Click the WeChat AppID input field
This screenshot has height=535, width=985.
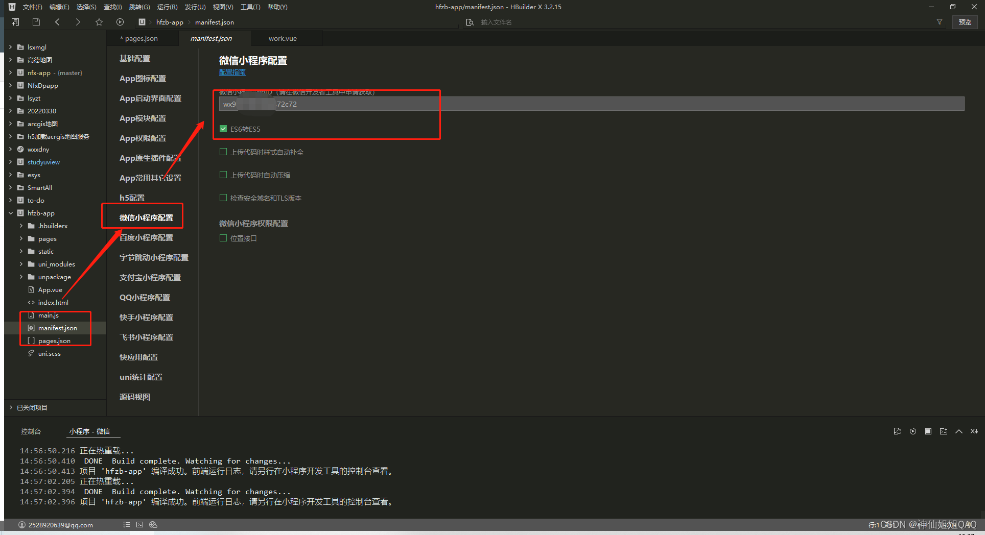tap(592, 104)
